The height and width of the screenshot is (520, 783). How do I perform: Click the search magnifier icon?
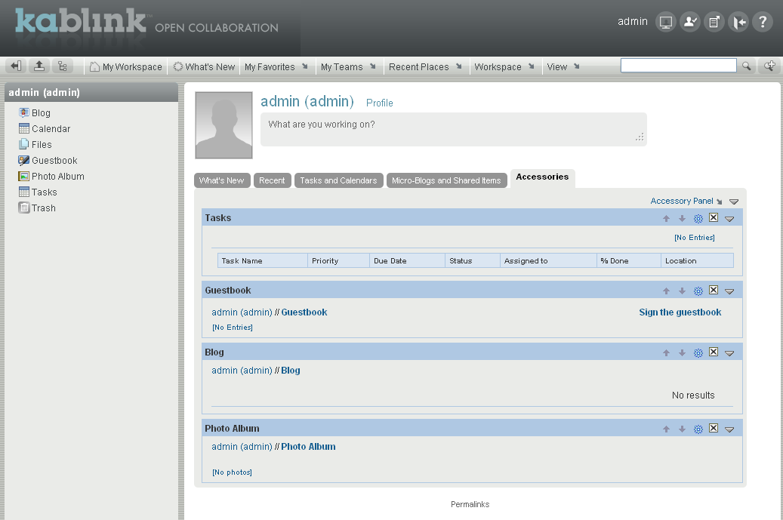[747, 66]
